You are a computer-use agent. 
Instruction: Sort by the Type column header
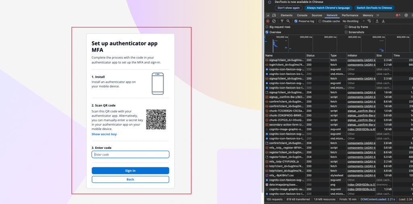pyautogui.click(x=338, y=56)
